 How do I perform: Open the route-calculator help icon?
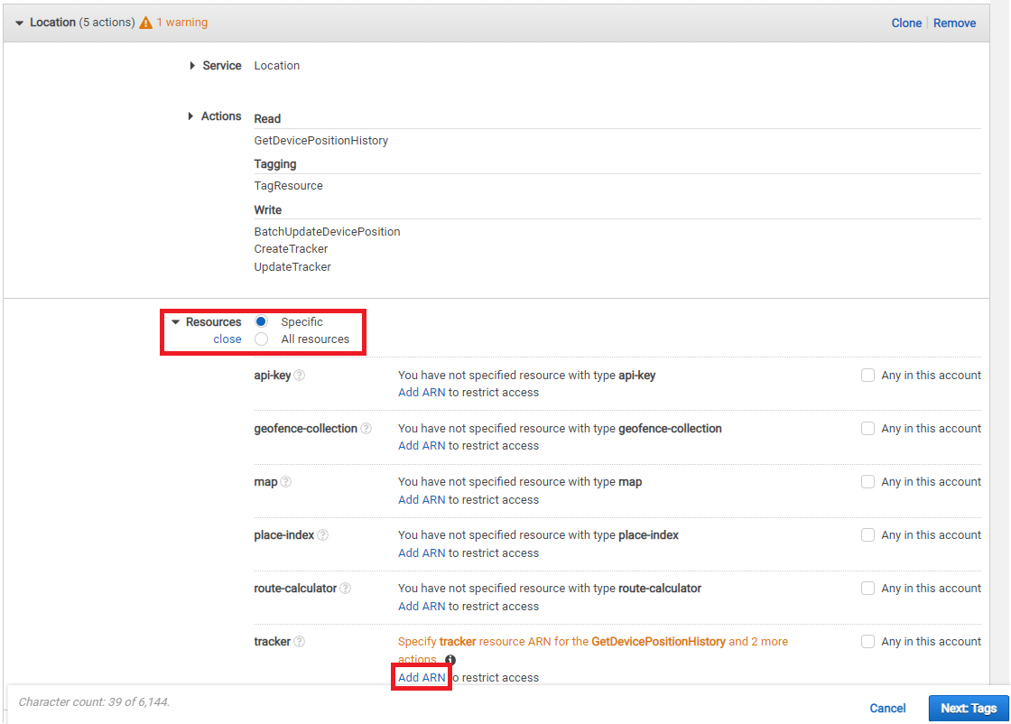tap(345, 588)
